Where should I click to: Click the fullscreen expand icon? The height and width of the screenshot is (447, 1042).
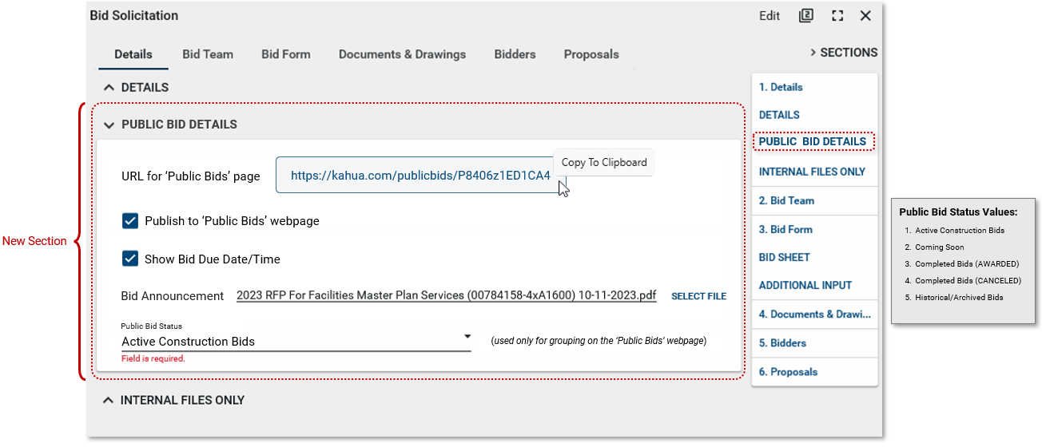pos(837,16)
